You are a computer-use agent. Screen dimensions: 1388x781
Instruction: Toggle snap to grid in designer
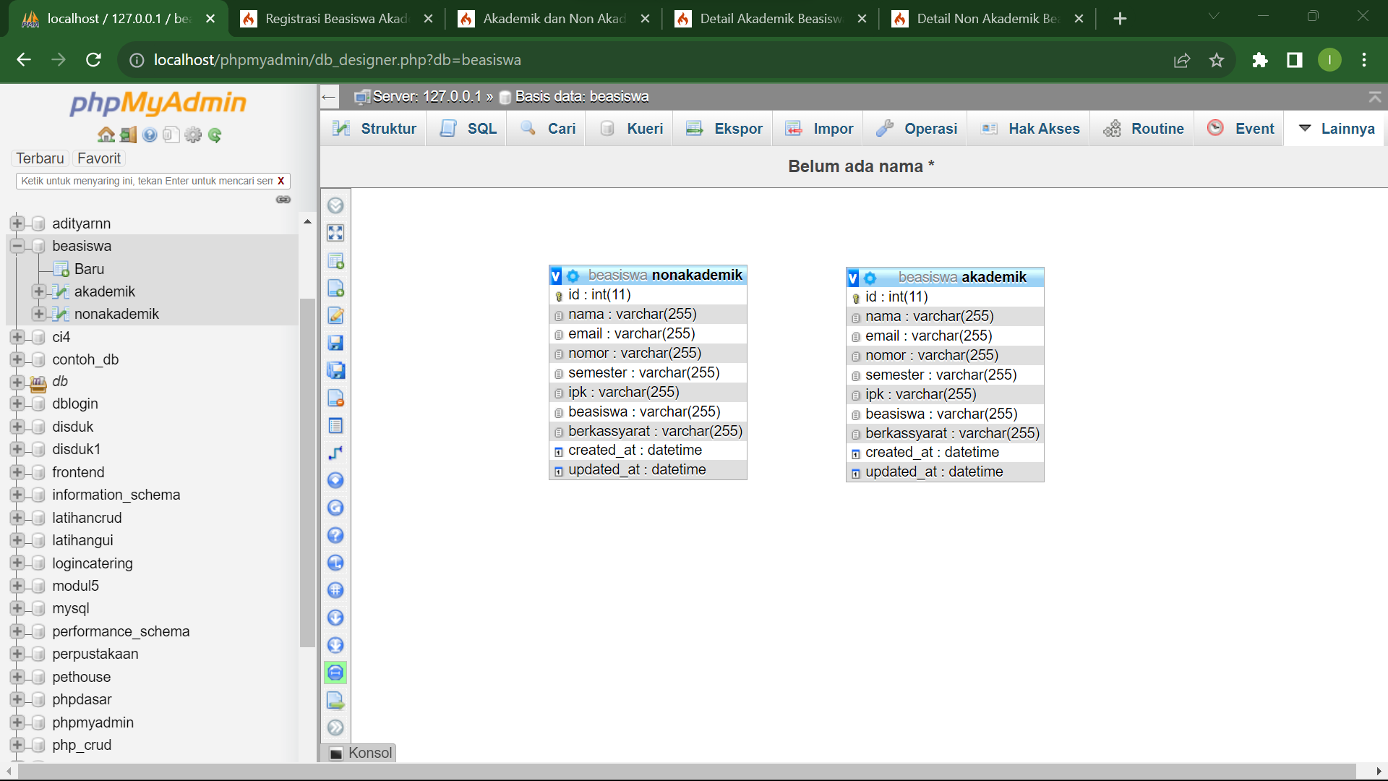(x=335, y=590)
